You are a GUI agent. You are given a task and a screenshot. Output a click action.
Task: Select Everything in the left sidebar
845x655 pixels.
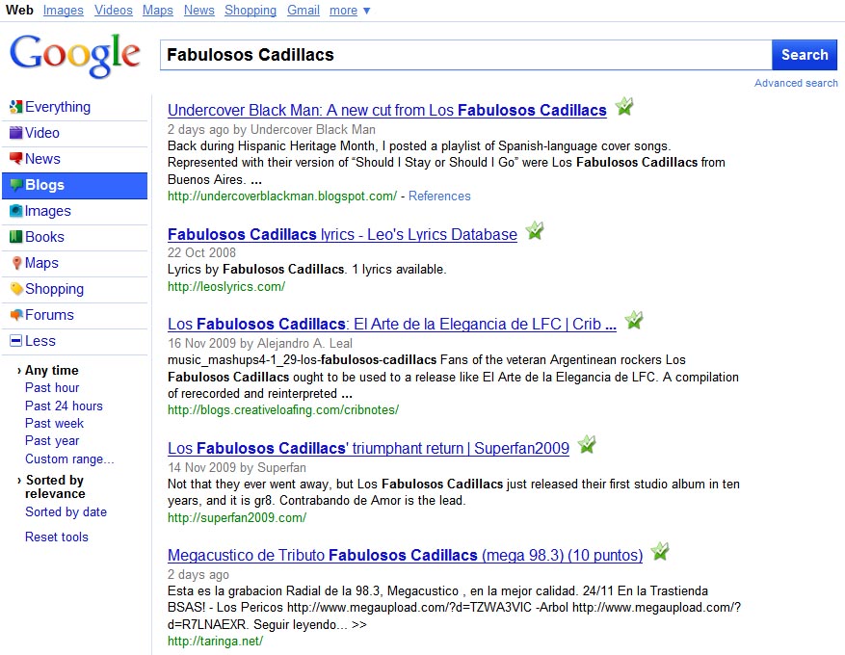(58, 107)
